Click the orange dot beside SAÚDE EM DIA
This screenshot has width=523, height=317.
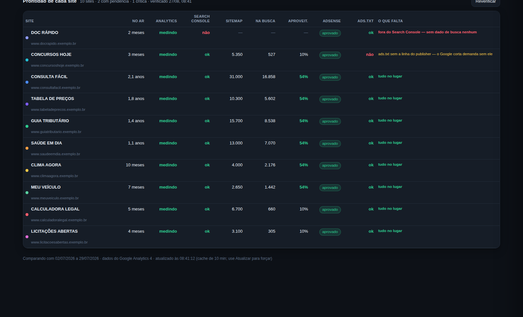(27, 148)
